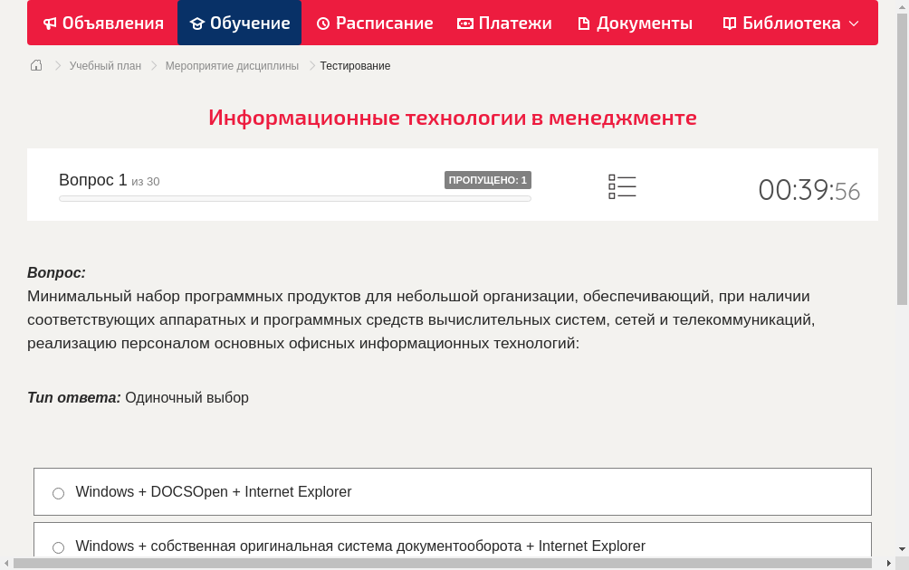Open the question navigator list icon

[x=622, y=185]
